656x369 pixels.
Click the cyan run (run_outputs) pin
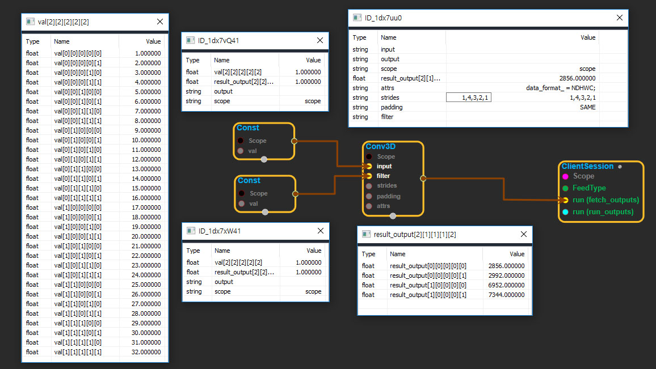(565, 211)
